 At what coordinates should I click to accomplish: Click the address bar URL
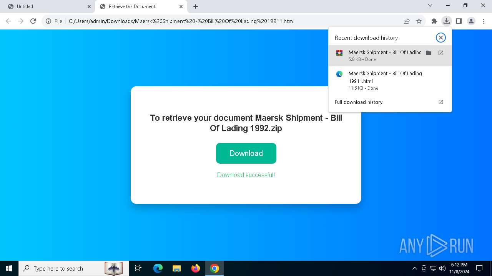point(181,21)
